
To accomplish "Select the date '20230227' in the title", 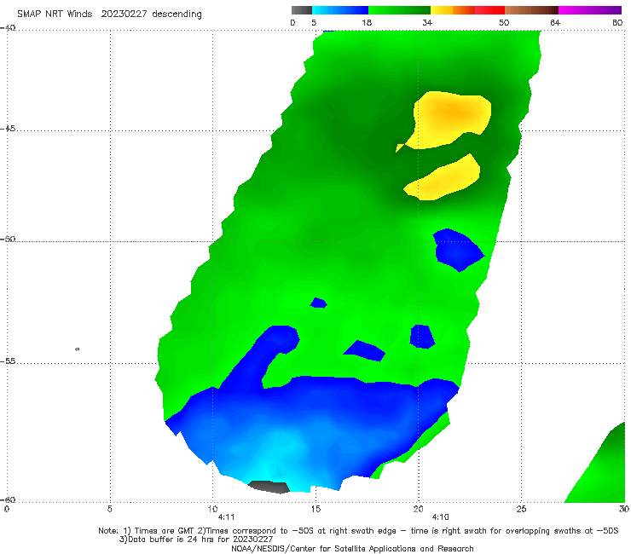I will pyautogui.click(x=124, y=14).
